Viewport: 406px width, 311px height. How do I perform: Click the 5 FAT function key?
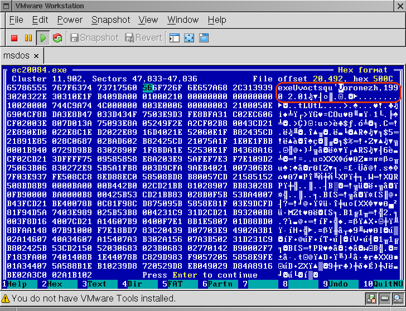(180, 284)
